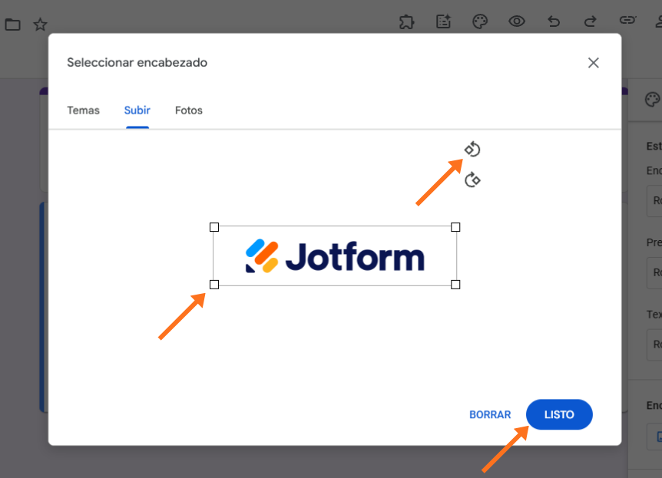Confirm the header with LISTO
Viewport: 662px width, 478px height.
[x=559, y=414]
